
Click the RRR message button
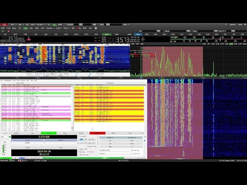(110, 146)
